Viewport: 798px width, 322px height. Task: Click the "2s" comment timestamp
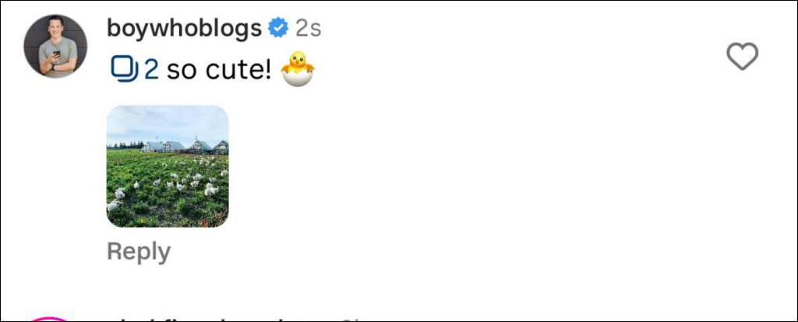click(x=309, y=29)
